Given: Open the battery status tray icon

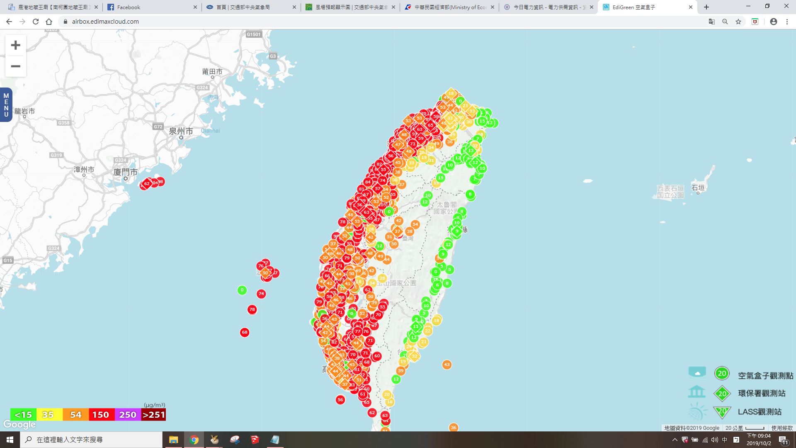Looking at the screenshot, I should point(695,440).
